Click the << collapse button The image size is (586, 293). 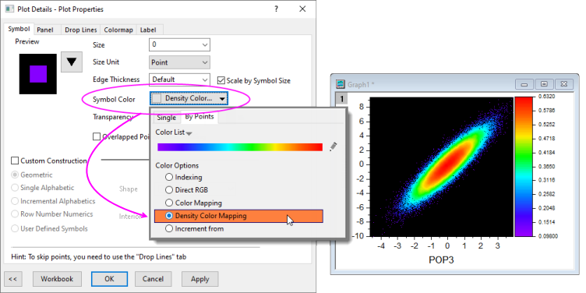click(12, 279)
